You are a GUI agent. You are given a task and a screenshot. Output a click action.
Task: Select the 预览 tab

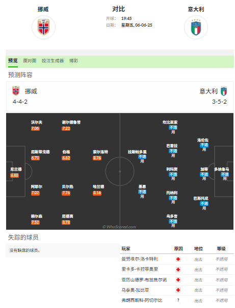(13, 61)
